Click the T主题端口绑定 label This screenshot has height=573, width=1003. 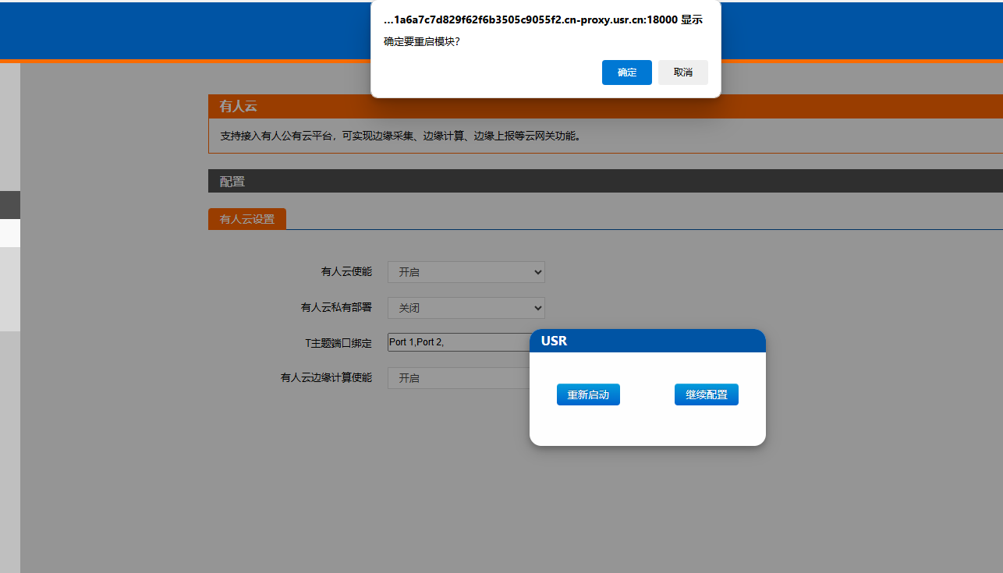338,342
